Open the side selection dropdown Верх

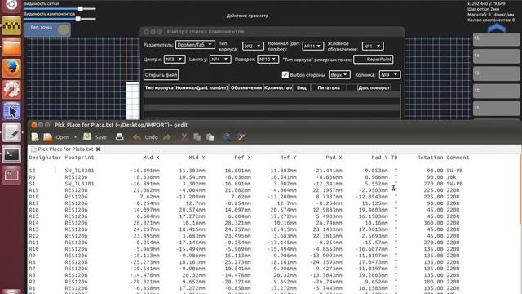(339, 75)
